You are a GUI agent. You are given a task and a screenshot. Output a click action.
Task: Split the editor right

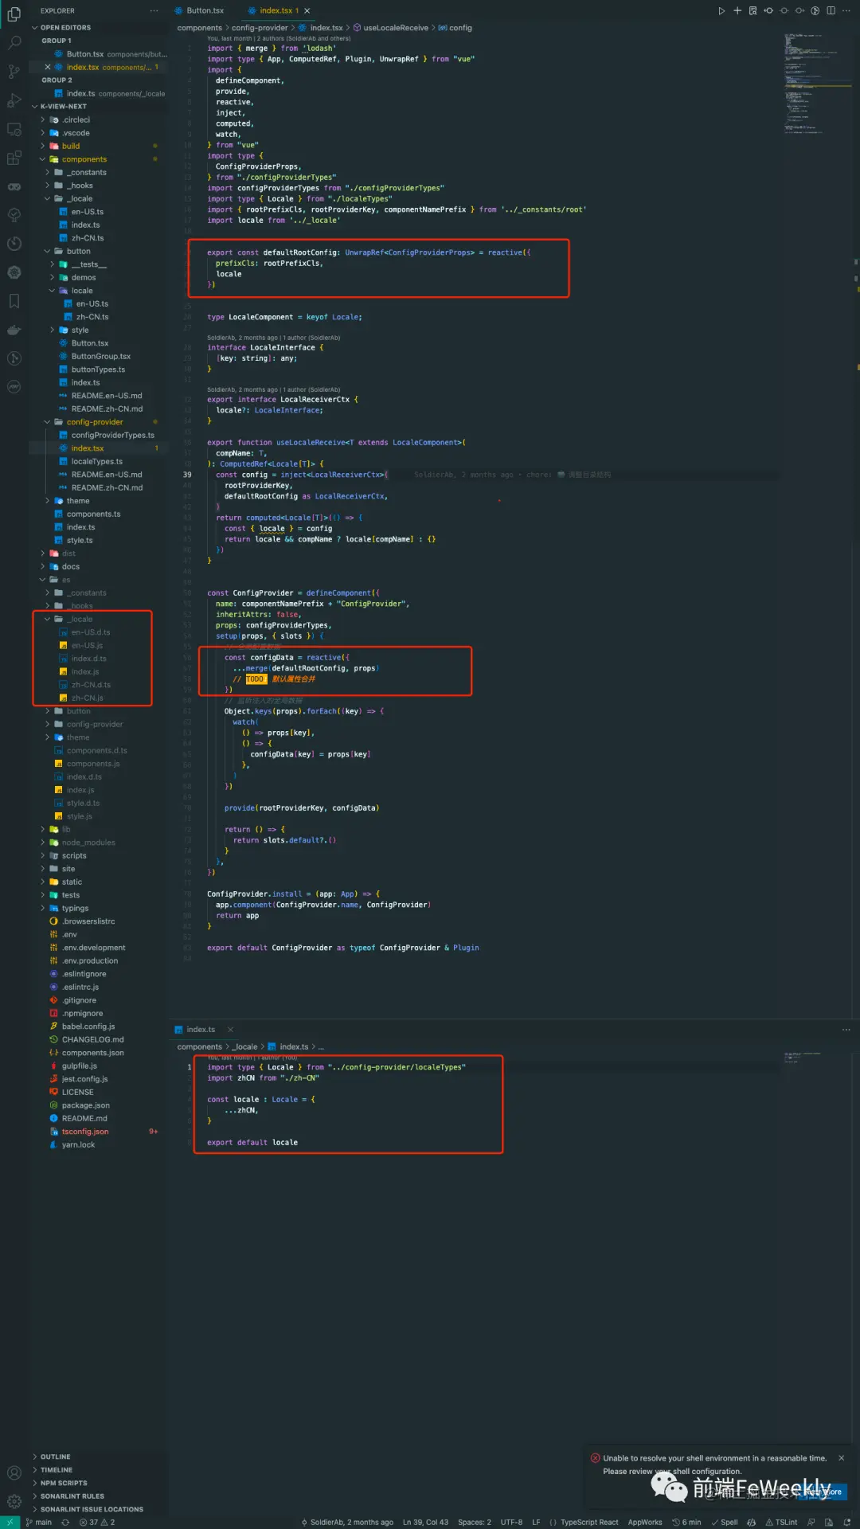[x=831, y=10]
